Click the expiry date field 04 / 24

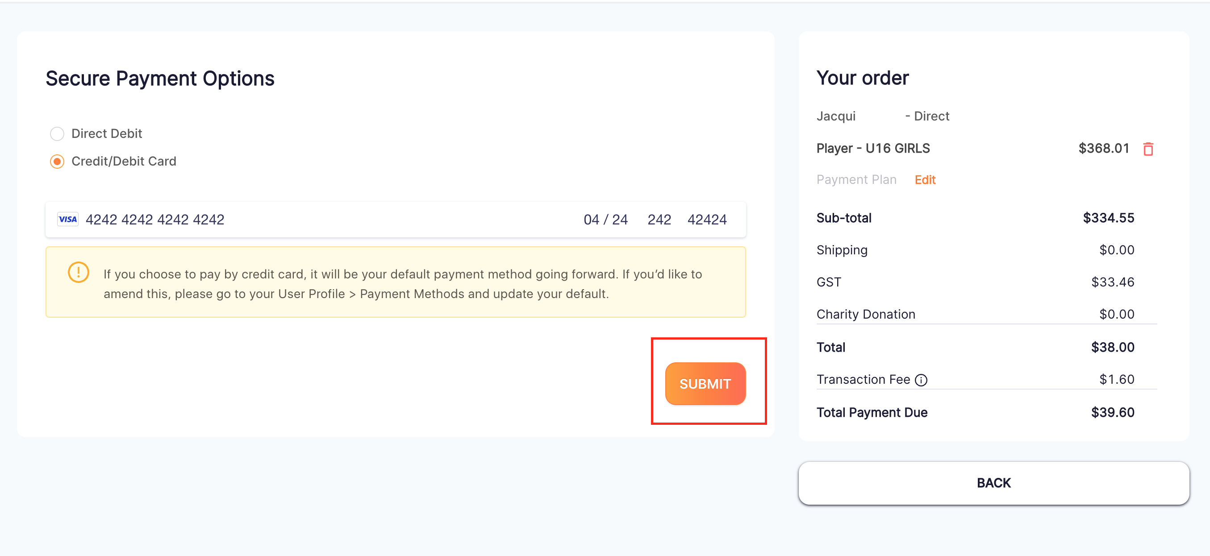point(605,220)
